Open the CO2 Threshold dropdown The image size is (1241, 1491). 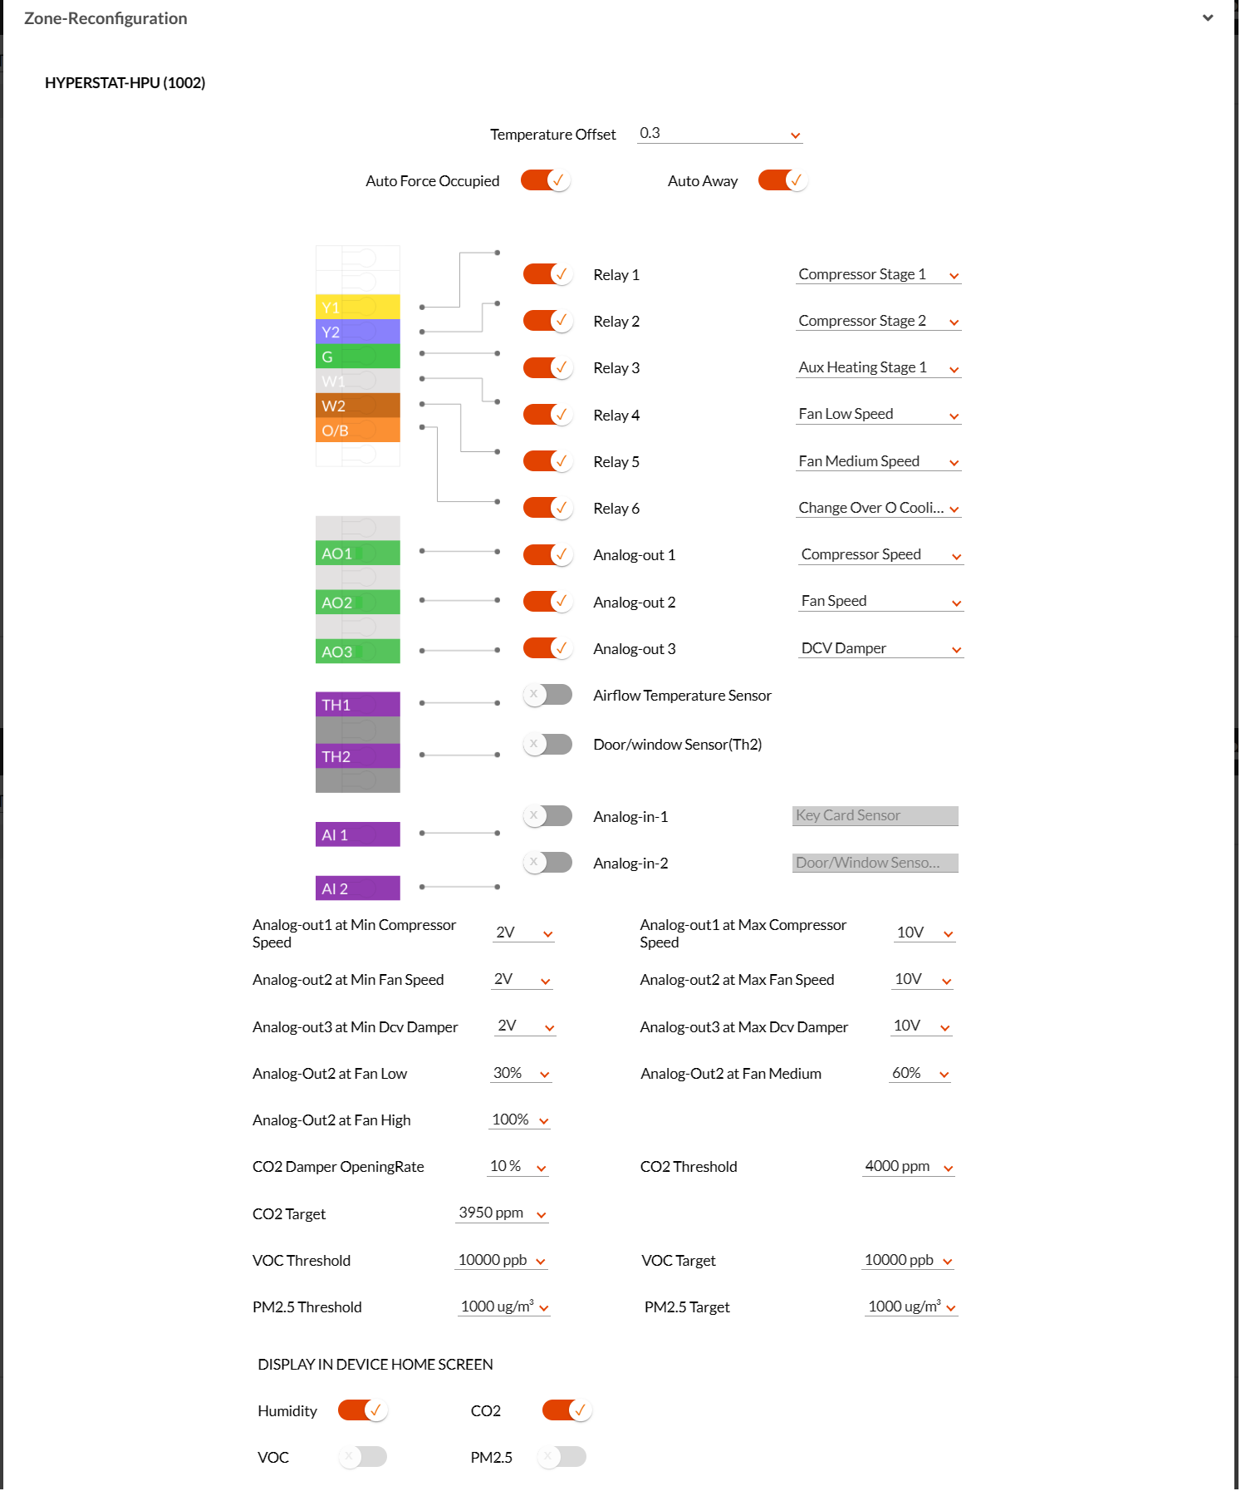click(x=909, y=1167)
